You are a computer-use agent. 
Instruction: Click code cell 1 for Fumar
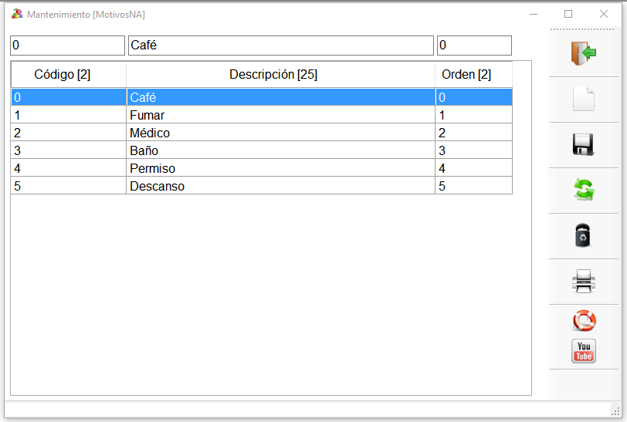point(69,115)
